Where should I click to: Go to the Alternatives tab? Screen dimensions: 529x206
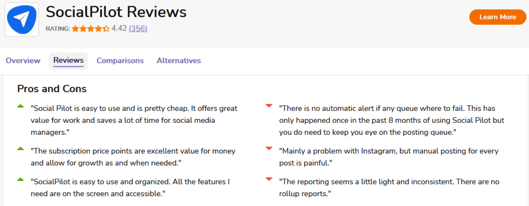point(179,61)
